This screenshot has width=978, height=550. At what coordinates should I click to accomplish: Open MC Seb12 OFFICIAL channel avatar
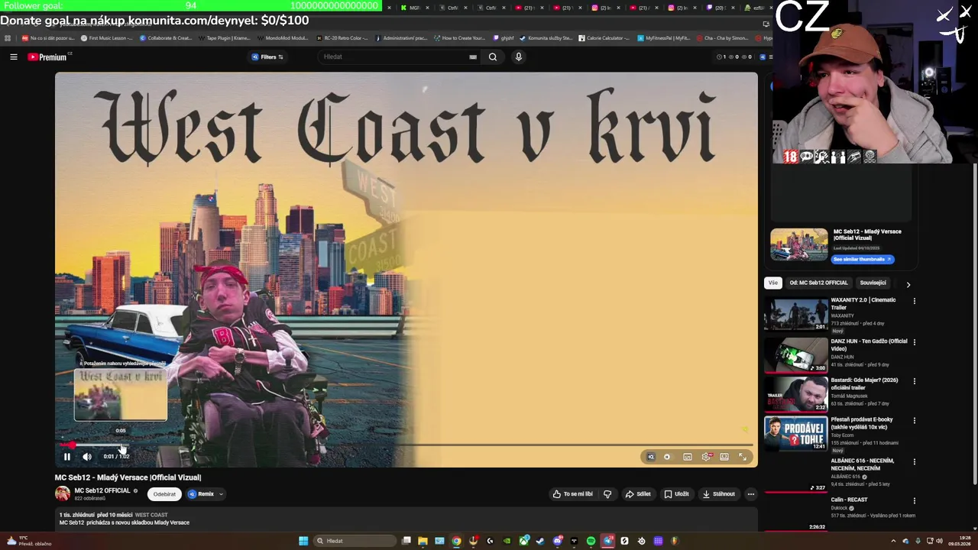click(x=63, y=493)
